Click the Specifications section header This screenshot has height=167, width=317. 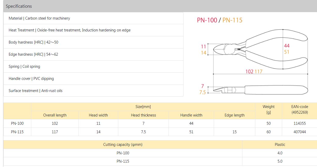click(19, 6)
